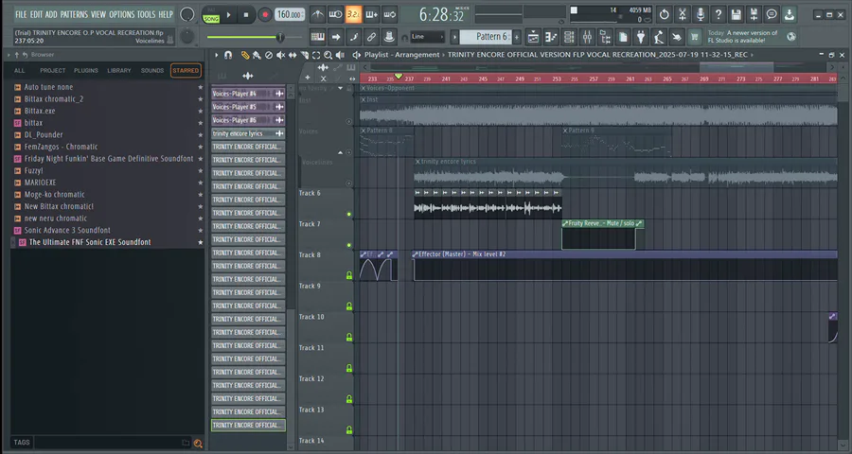Select trinity encore lyrics in picker

point(248,133)
